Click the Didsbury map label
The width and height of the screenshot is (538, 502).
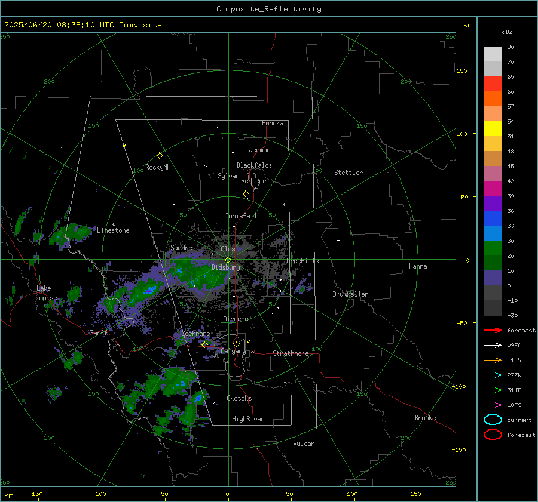pyautogui.click(x=226, y=267)
